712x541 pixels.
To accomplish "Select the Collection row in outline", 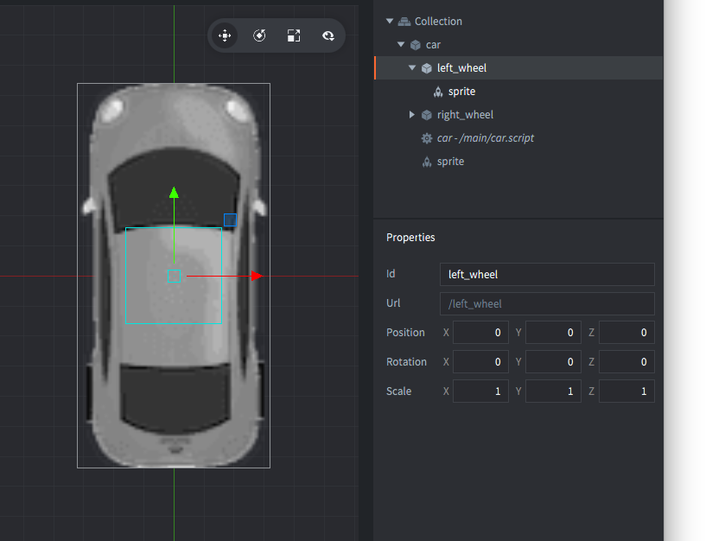I will click(518, 22).
